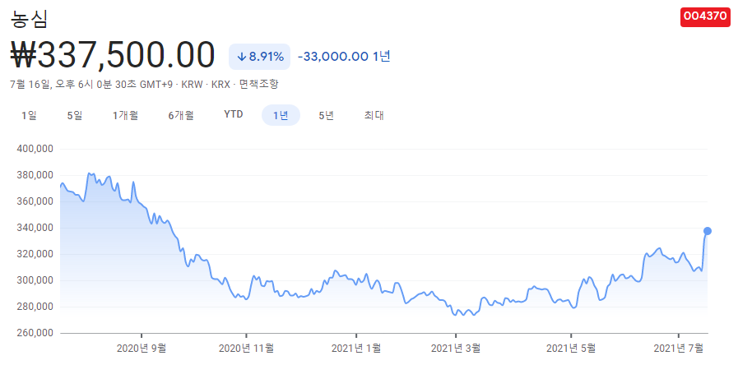Click the 280,000 y-axis label
Screen dimensions: 738x365
click(35, 307)
